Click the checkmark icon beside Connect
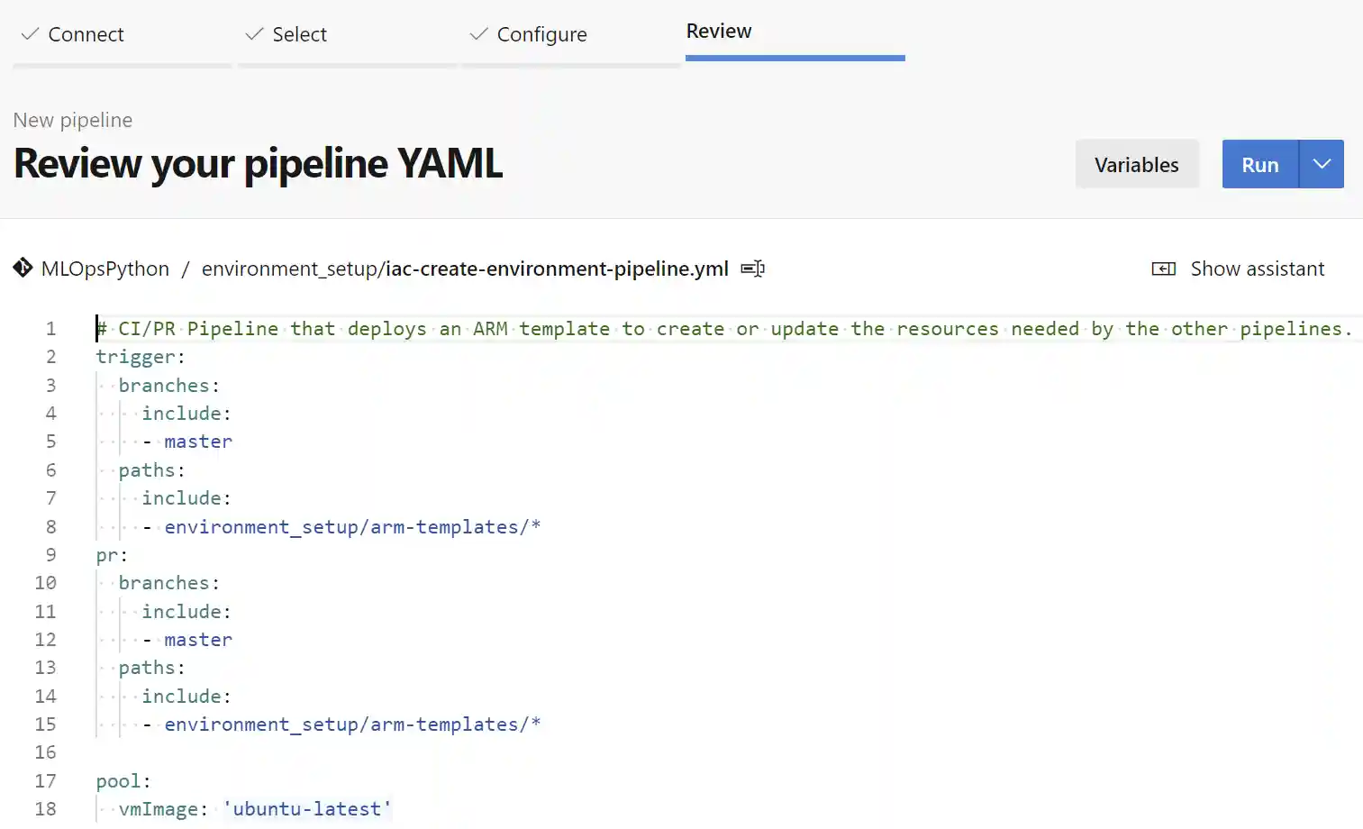The height and width of the screenshot is (829, 1363). (30, 34)
